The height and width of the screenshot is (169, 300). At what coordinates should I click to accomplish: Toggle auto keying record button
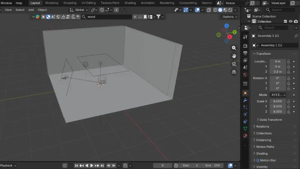click(65, 165)
